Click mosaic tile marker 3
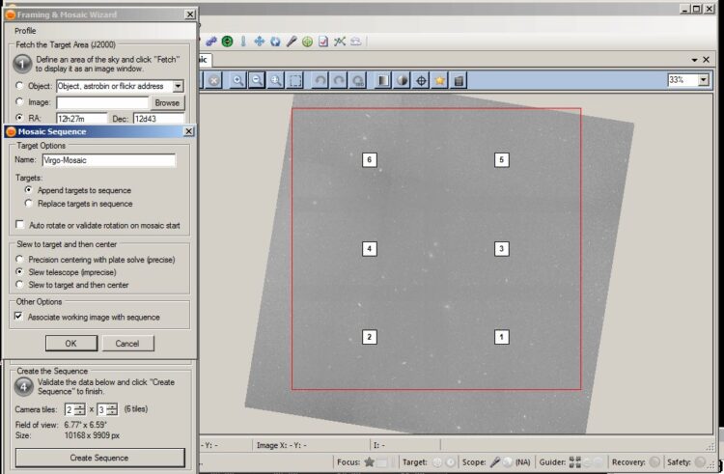The width and height of the screenshot is (724, 474). point(502,249)
